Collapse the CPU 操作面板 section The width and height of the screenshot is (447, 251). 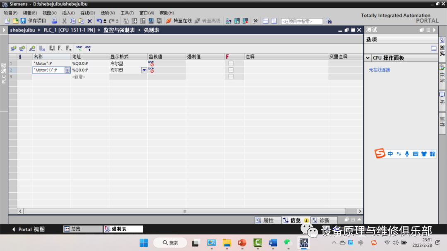368,57
